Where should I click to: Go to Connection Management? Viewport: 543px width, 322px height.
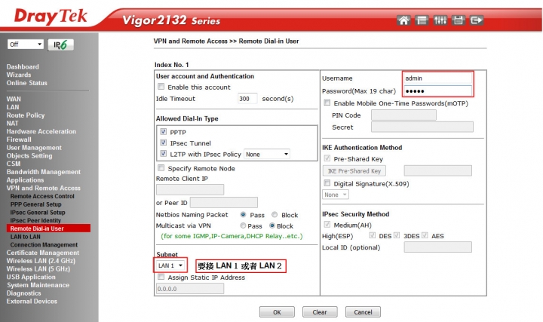[44, 245]
